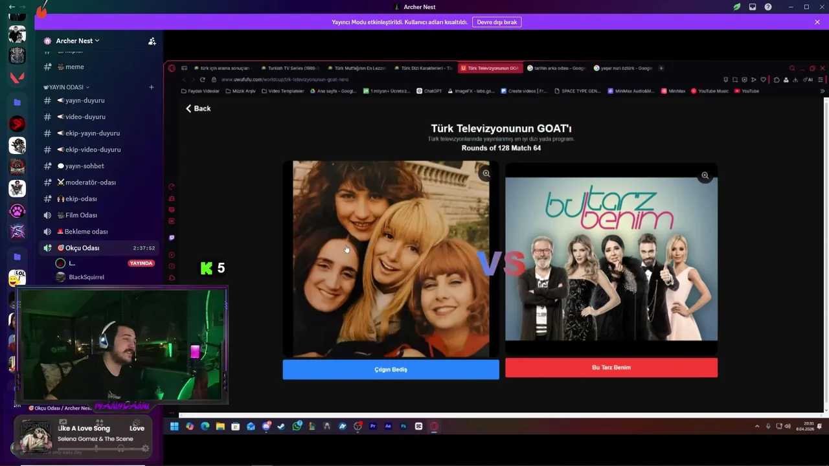829x466 pixels.
Task: Go back in Discord with the left arrow
Action: click(12, 6)
